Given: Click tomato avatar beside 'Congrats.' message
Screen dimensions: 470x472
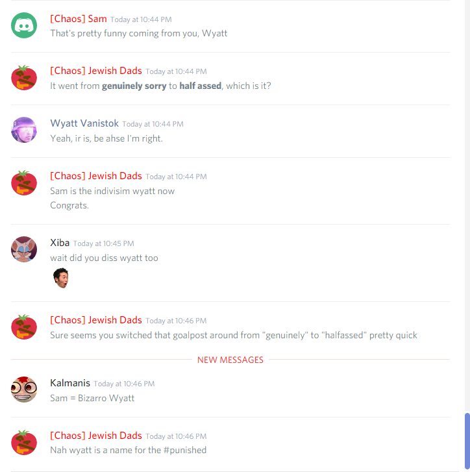Looking at the screenshot, I should pos(24,182).
